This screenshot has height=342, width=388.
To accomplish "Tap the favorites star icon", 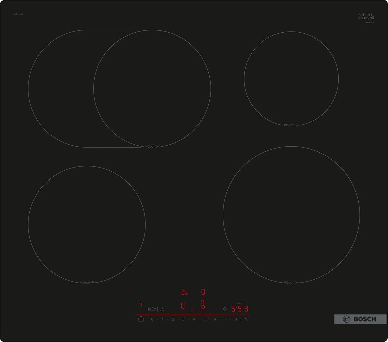I will tap(193, 310).
